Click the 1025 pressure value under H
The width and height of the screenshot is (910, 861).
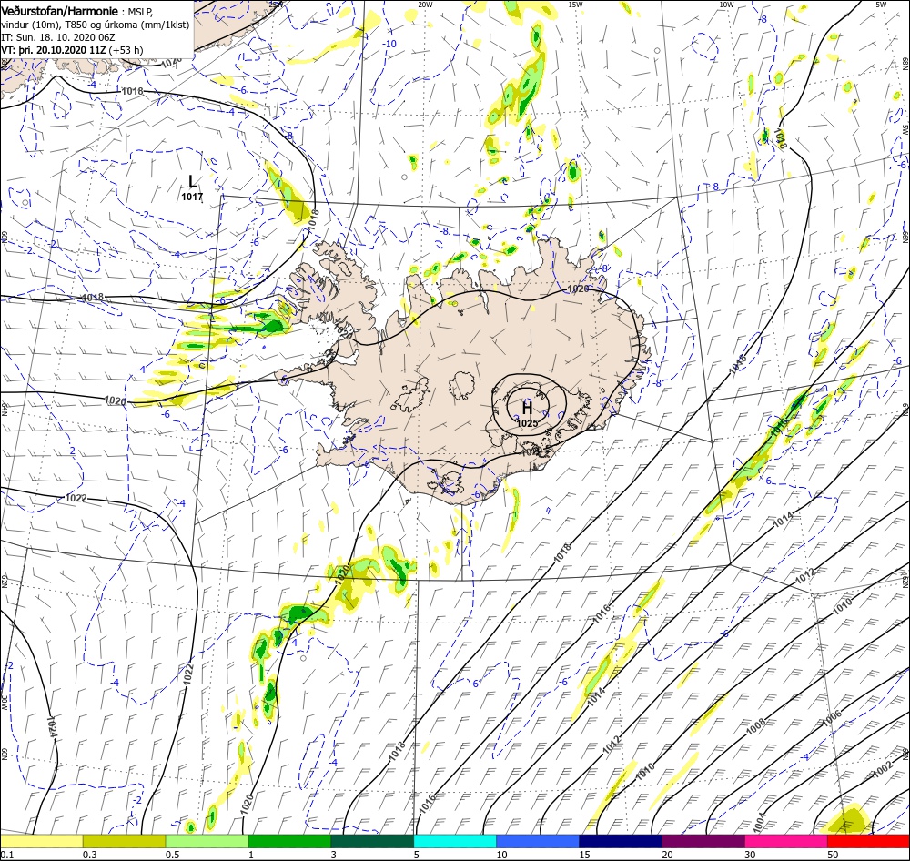(528, 423)
